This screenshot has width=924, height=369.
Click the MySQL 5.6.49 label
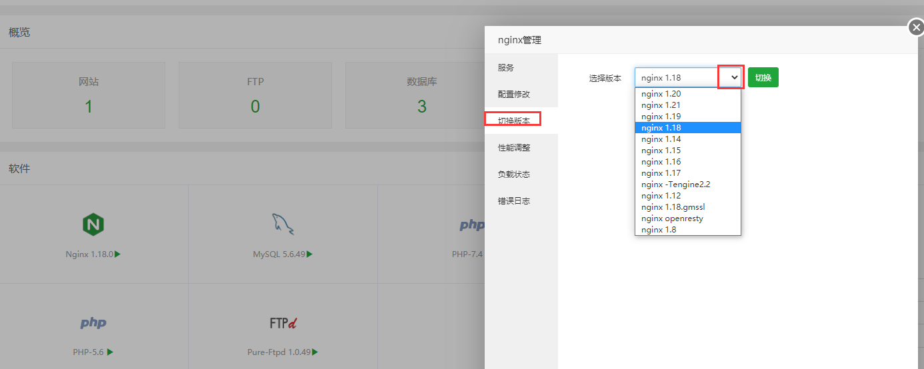pyautogui.click(x=279, y=254)
